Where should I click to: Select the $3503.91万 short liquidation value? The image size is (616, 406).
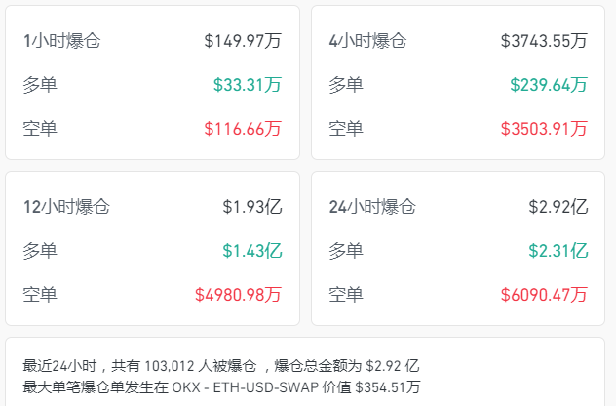click(x=544, y=129)
